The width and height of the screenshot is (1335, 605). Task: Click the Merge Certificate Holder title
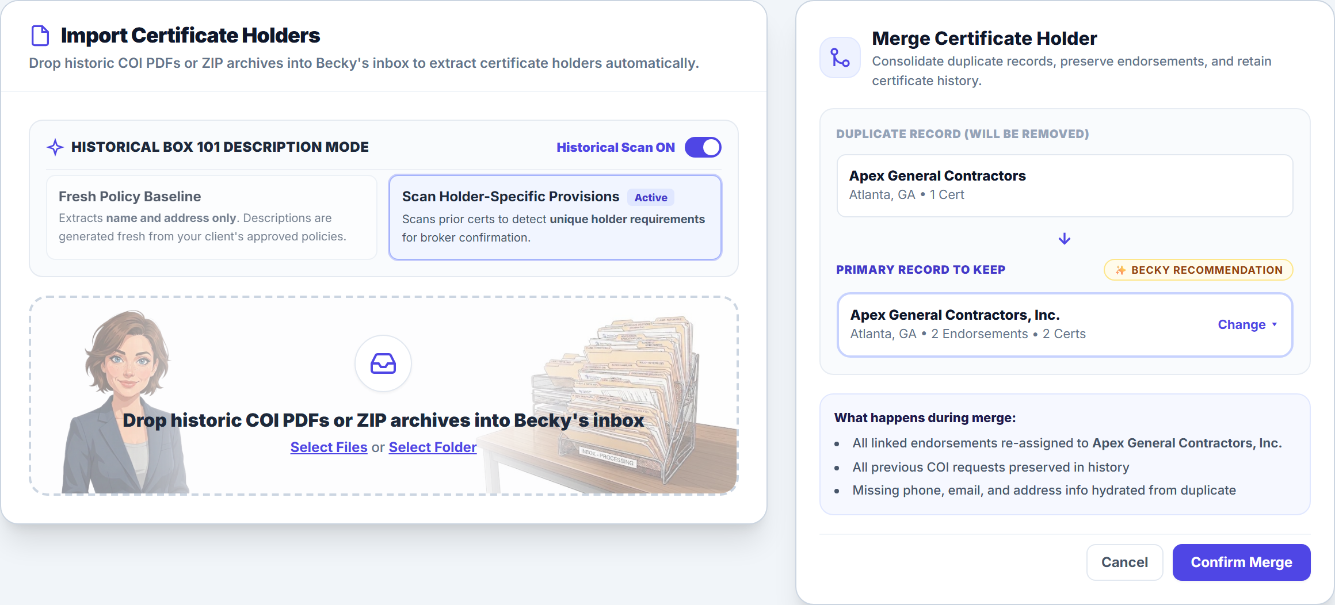coord(984,38)
